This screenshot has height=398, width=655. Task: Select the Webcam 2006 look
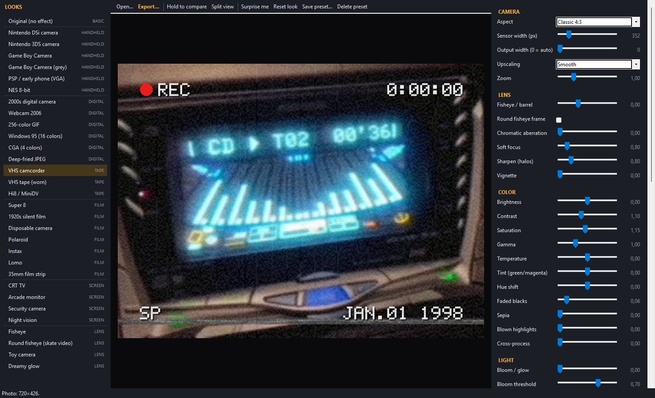coord(55,113)
